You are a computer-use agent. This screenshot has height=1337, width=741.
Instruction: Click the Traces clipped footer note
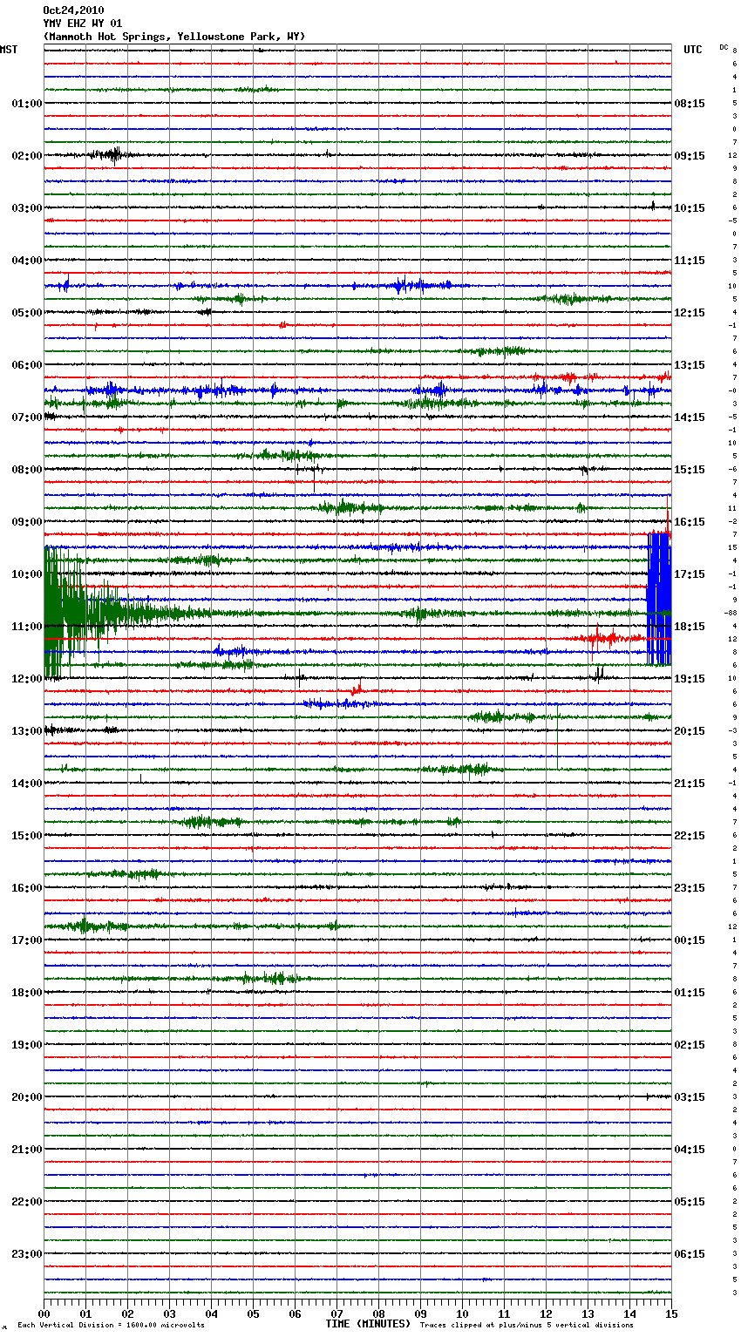tap(527, 1326)
